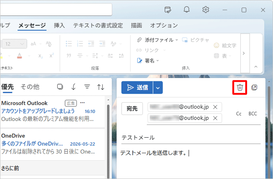Select the その他 inbox tab
Screen dimensions: 273x179
(30, 87)
